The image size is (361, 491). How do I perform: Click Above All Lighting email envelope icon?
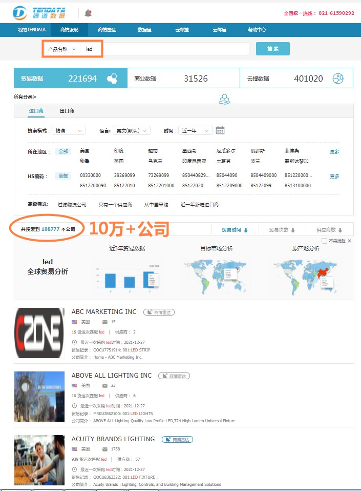(x=105, y=385)
